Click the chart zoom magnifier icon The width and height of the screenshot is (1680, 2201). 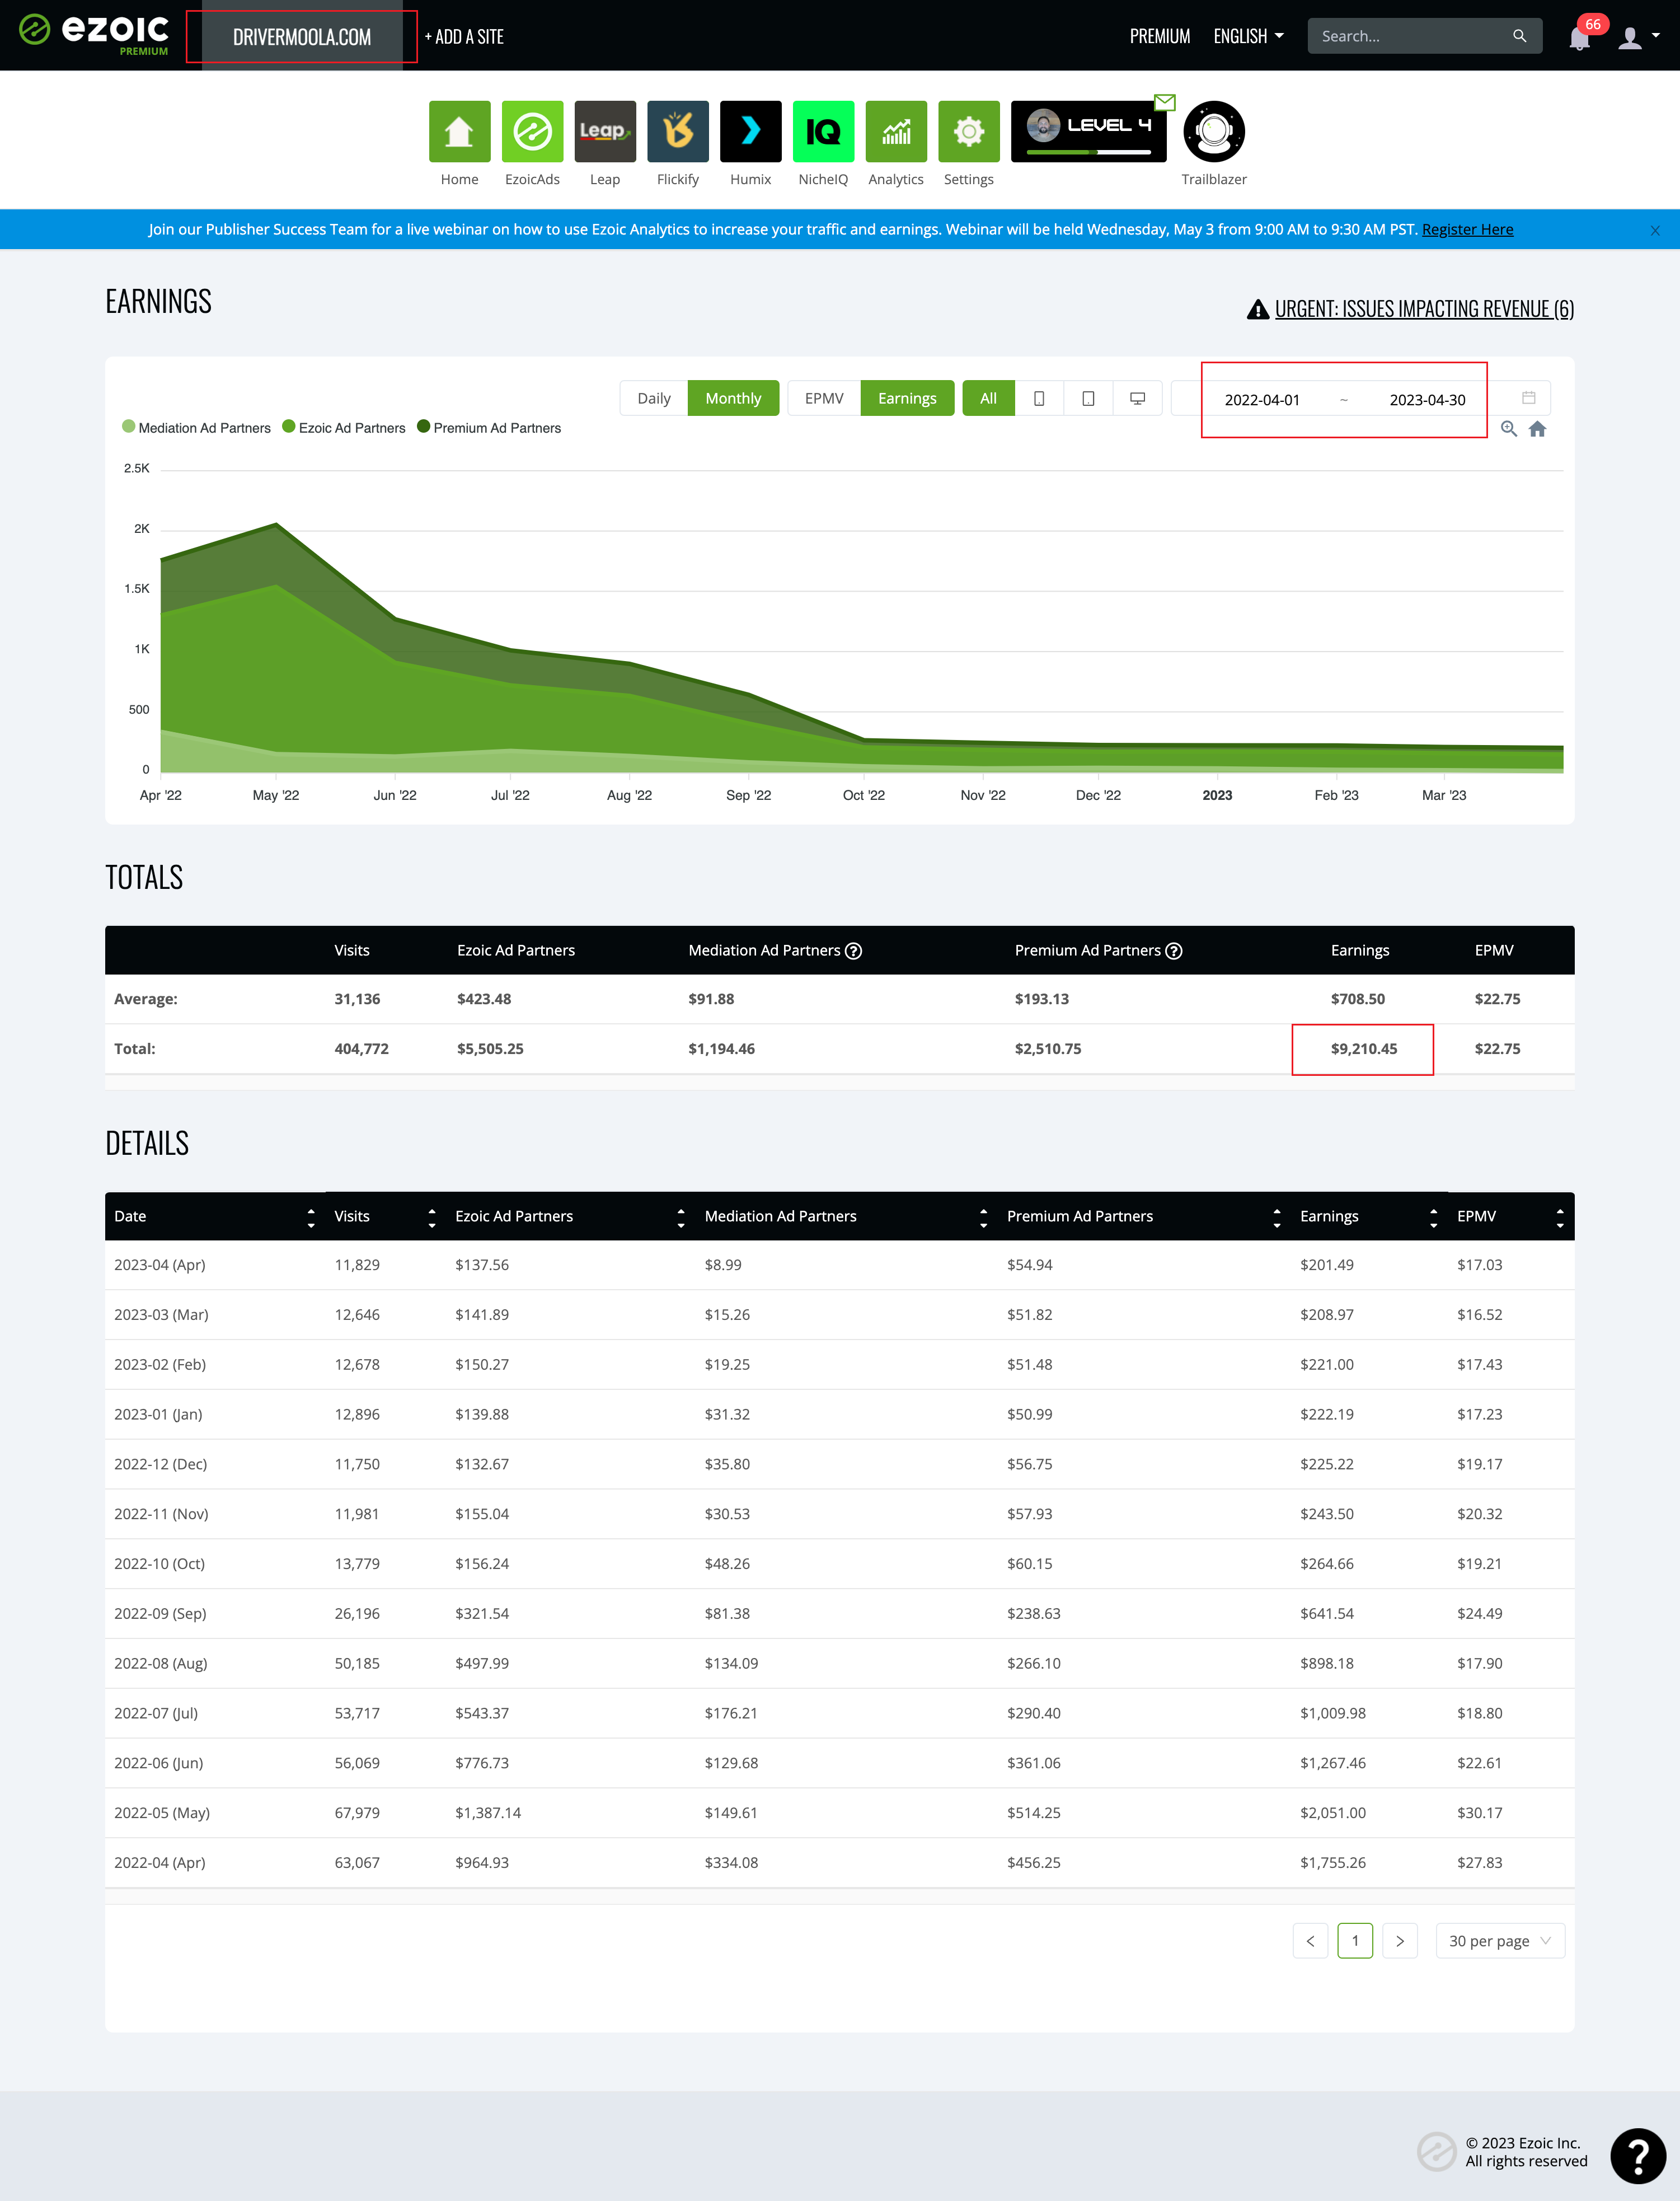click(x=1509, y=429)
